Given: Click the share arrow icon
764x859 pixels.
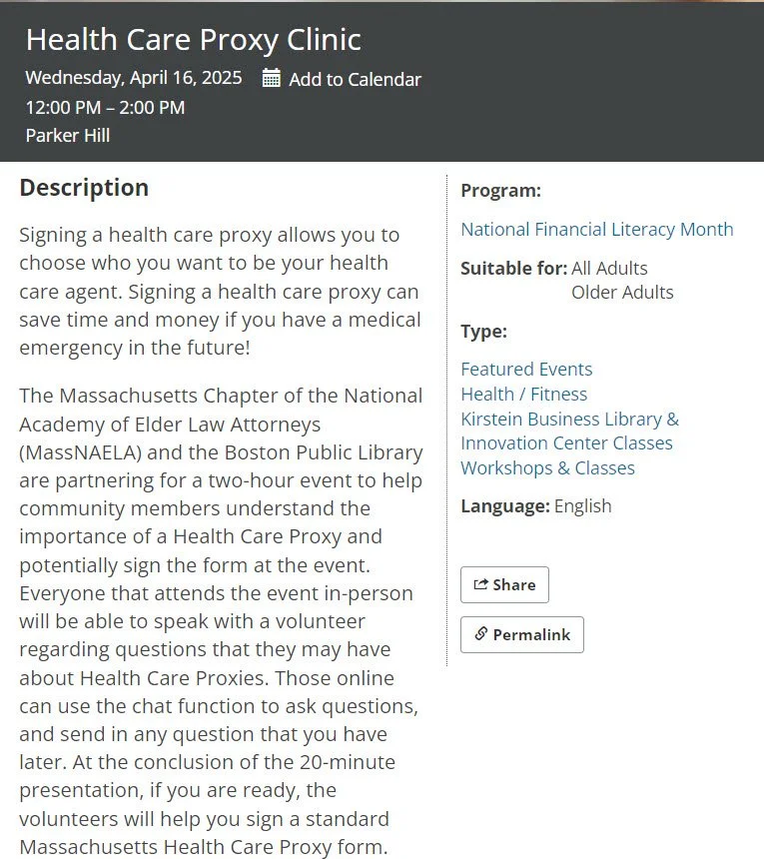Looking at the screenshot, I should click(480, 584).
